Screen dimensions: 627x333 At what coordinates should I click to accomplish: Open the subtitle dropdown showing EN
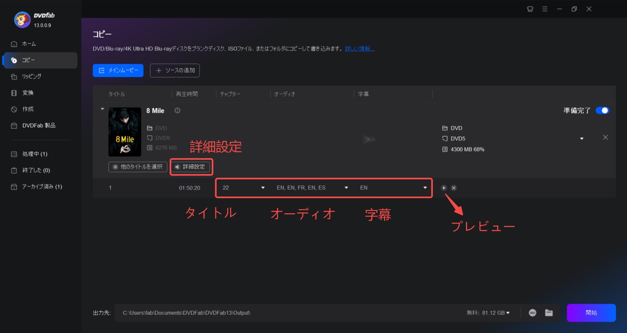point(393,188)
